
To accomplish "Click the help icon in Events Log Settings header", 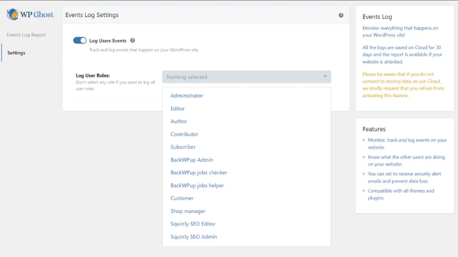I will click(341, 15).
